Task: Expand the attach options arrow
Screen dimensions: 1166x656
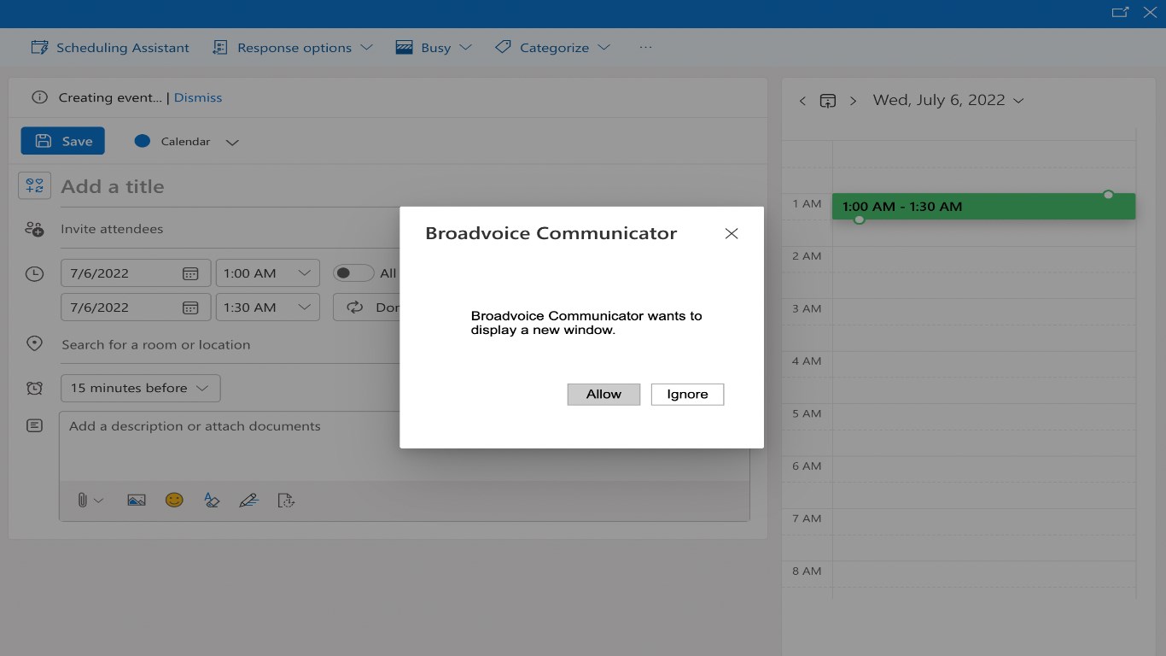Action: [99, 501]
